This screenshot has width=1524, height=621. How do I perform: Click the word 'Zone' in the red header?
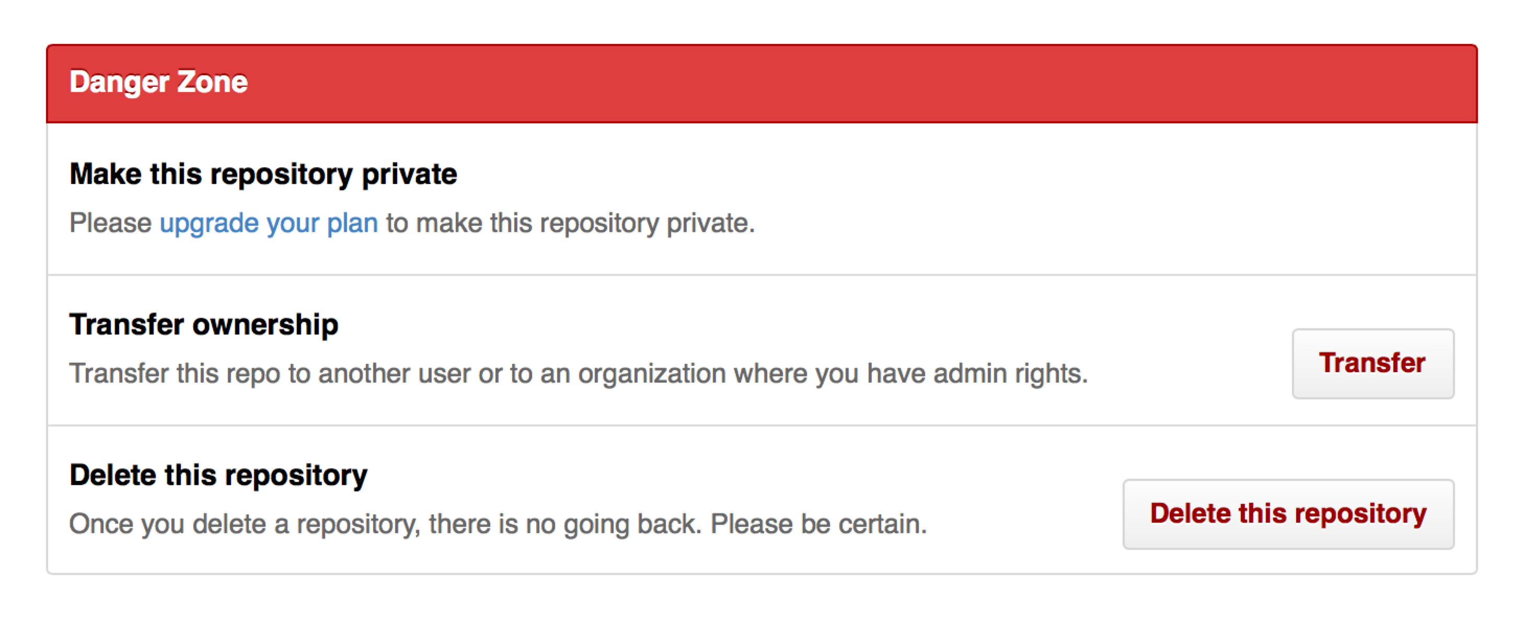click(212, 82)
